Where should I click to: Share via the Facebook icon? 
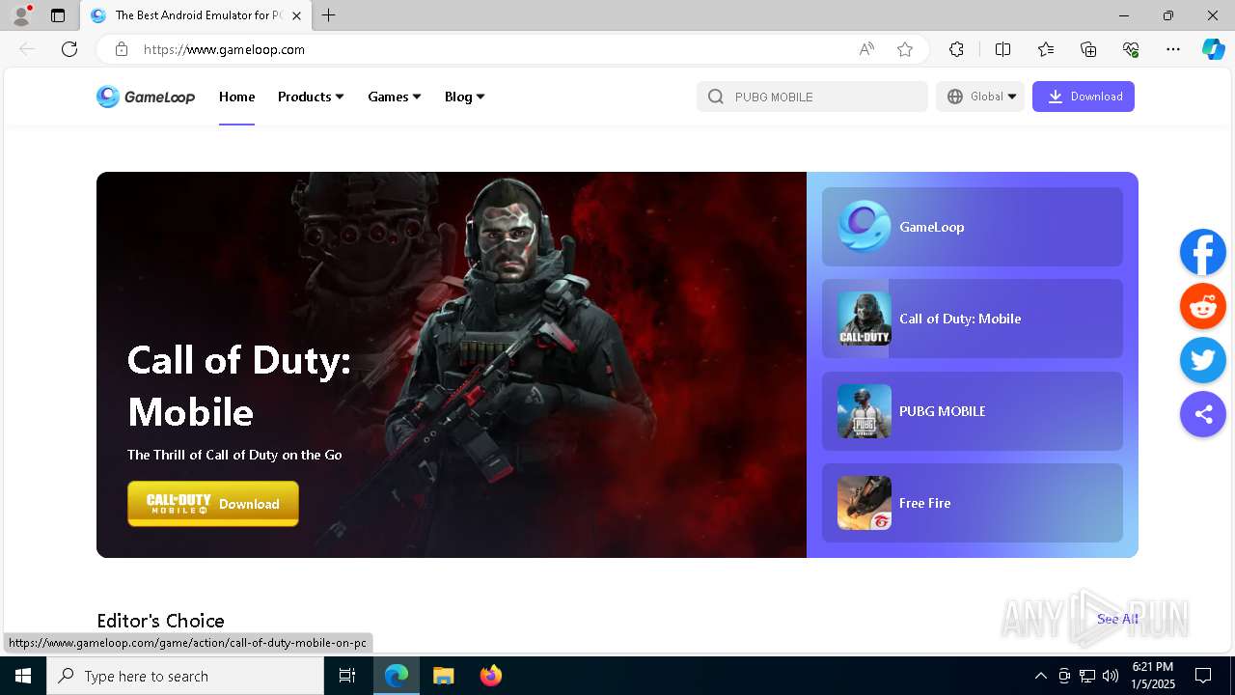[x=1203, y=252]
